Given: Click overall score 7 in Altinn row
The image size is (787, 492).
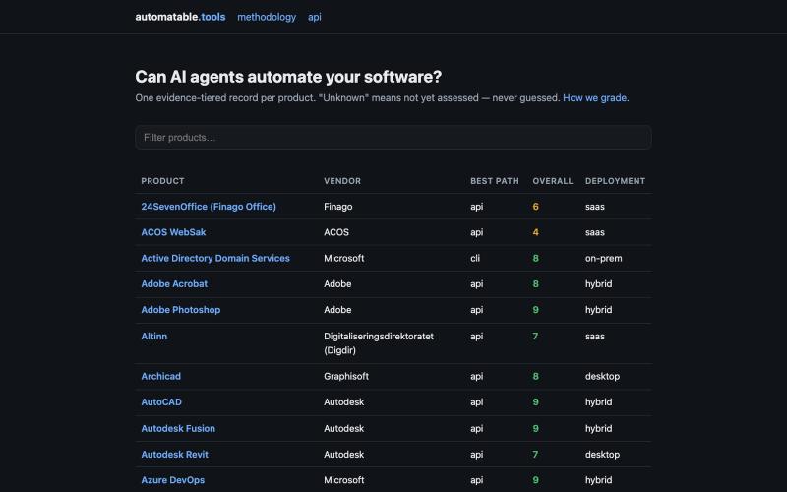Looking at the screenshot, I should [x=535, y=336].
